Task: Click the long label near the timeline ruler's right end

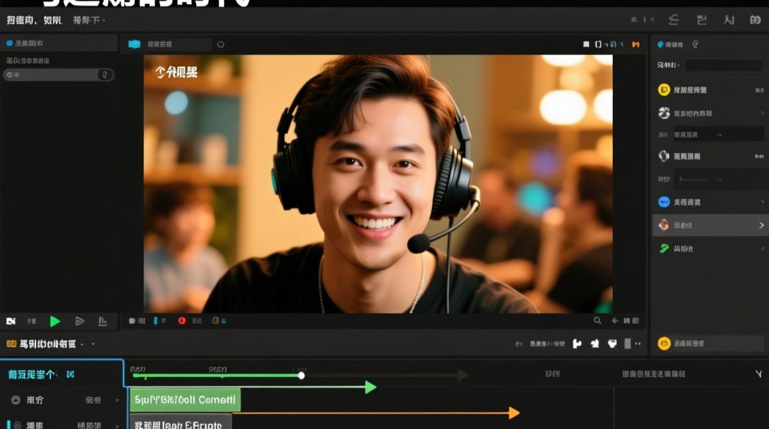Action: [653, 374]
